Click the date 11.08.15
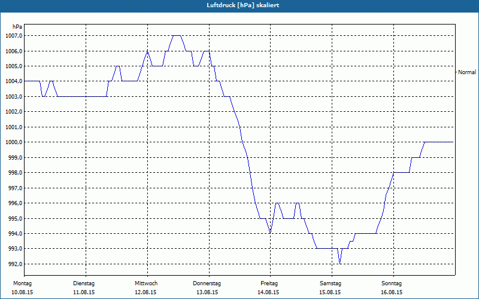479x299 pixels. (84, 292)
